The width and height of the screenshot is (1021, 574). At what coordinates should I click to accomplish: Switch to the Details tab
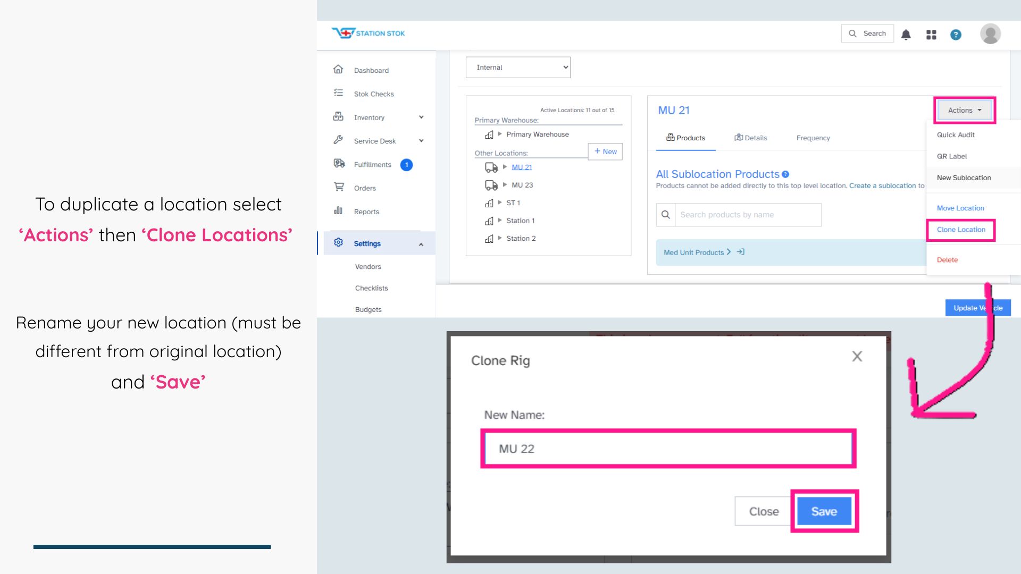point(750,138)
